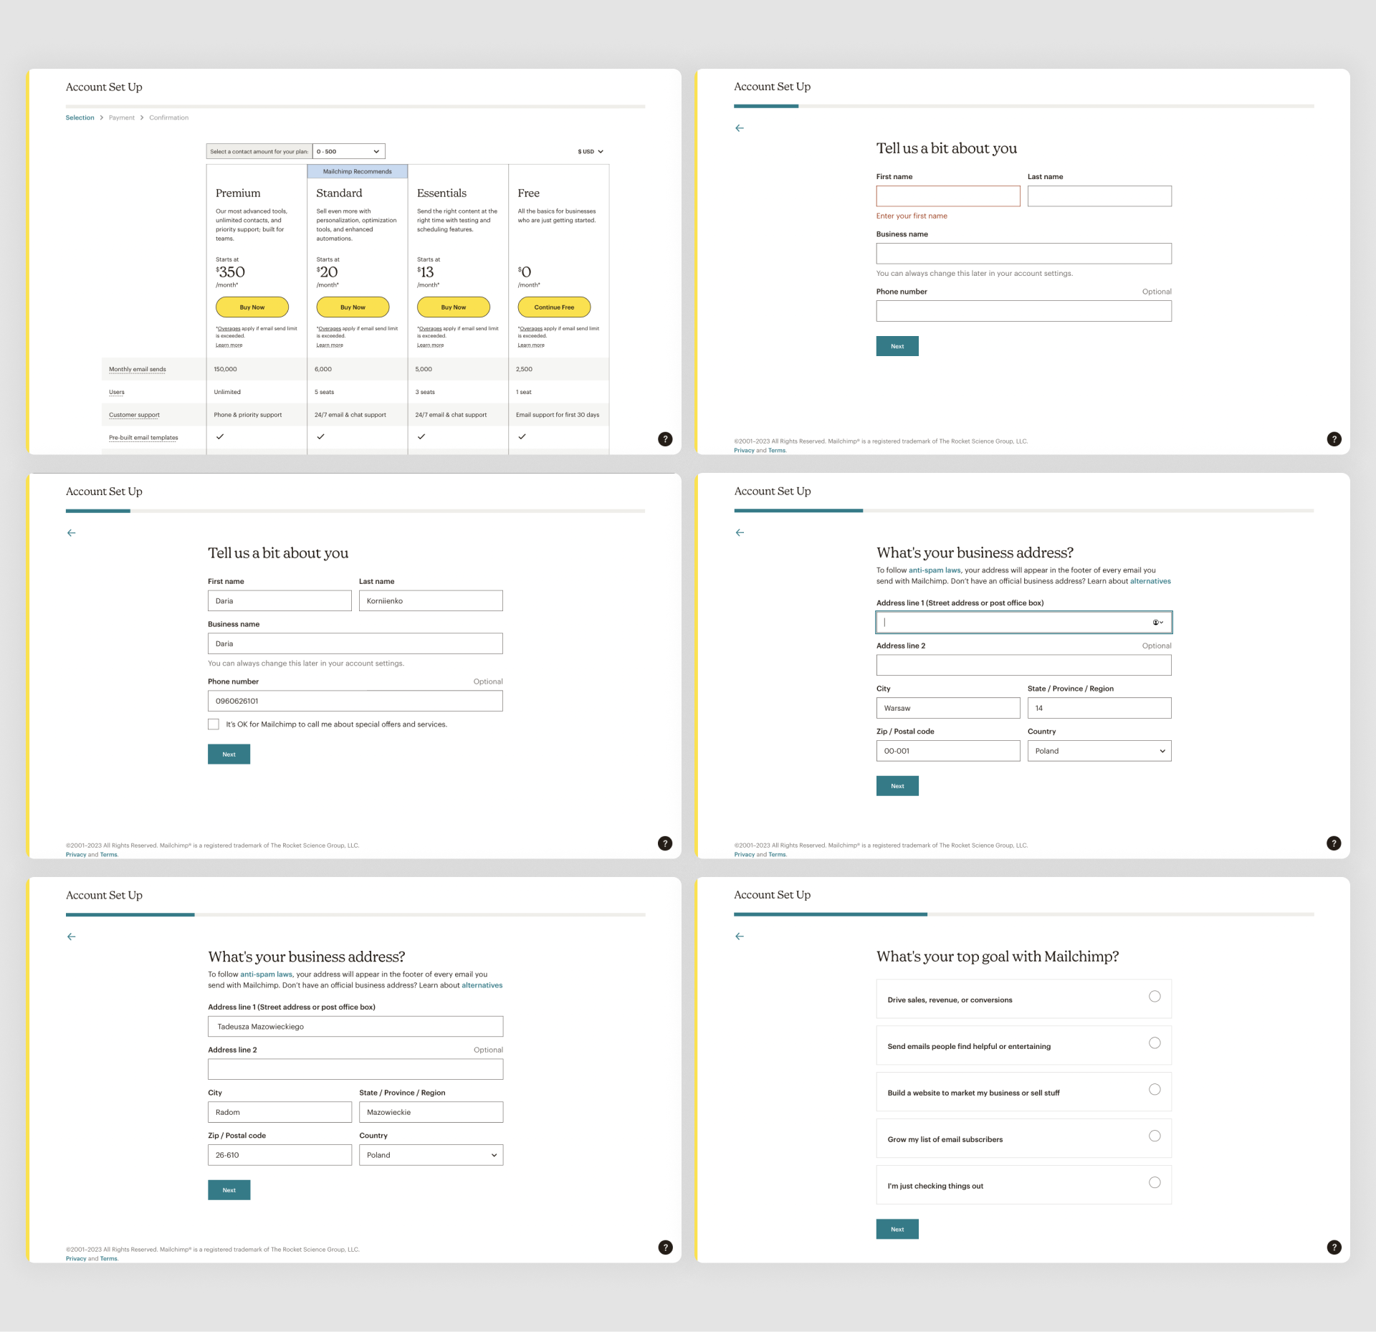Click the Users row label in pricing table
This screenshot has width=1376, height=1332.
coord(117,392)
